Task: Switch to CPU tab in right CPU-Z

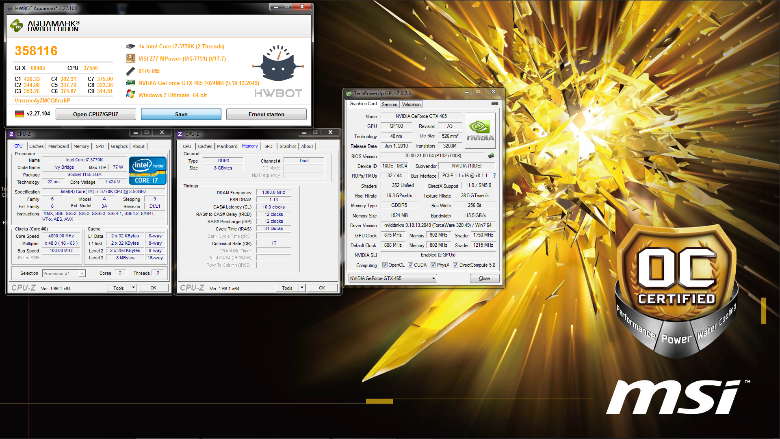Action: (x=187, y=146)
